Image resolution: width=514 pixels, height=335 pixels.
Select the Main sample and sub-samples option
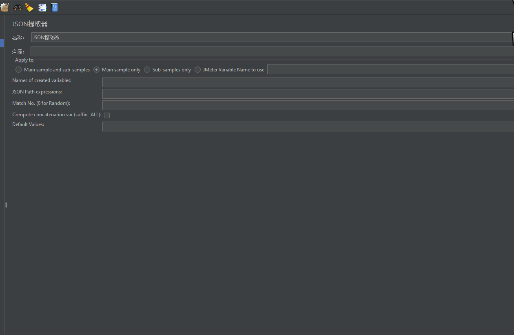point(18,69)
